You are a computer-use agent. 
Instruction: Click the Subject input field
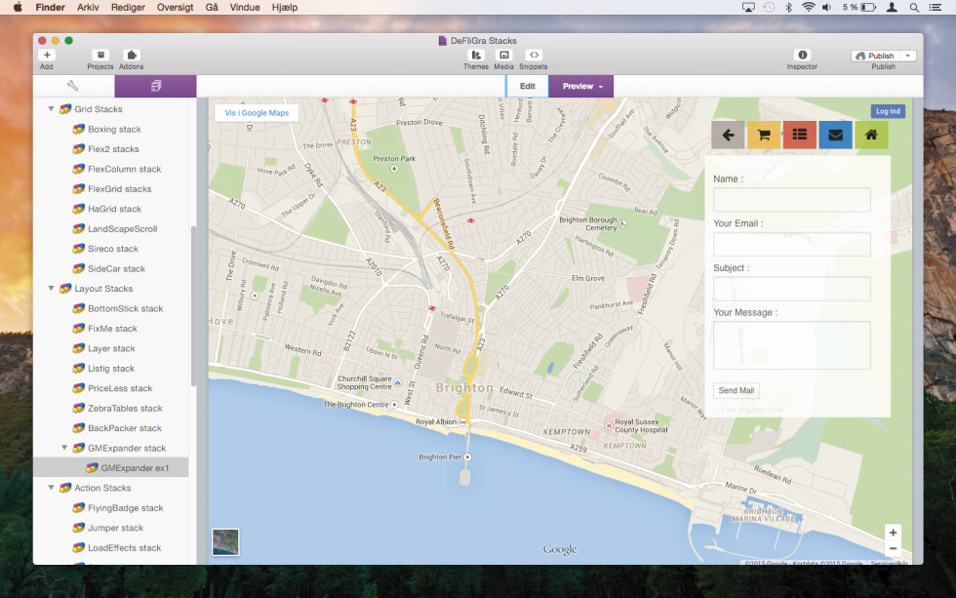(x=792, y=289)
